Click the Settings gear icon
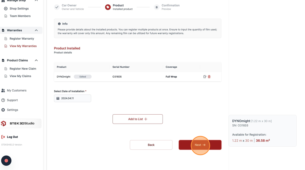The image size is (305, 170). click(x=3, y=110)
